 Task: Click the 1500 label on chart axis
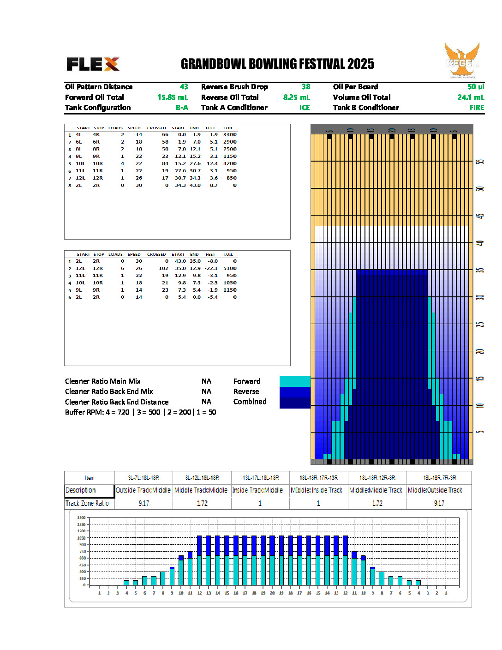(81, 518)
